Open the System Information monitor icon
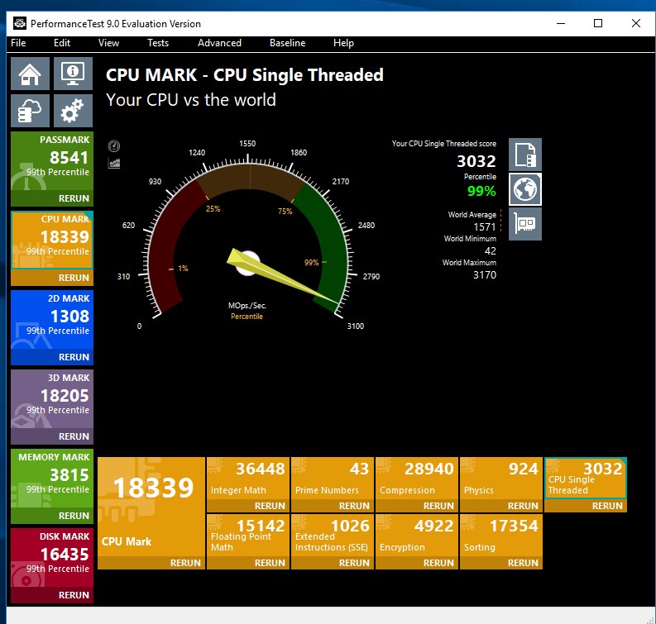The width and height of the screenshot is (656, 624). [x=73, y=74]
